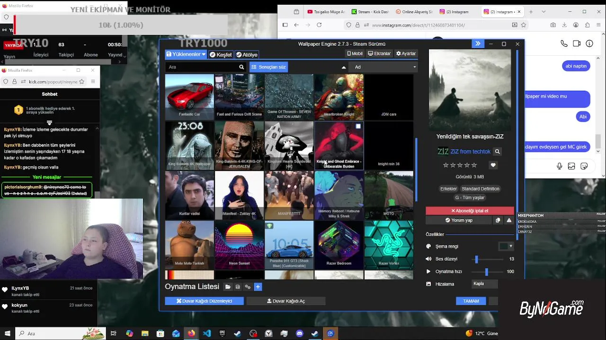Image resolution: width=606 pixels, height=340 pixels.
Task: Select the Fast and Furious Drift Scene wallpaper
Action: pos(239,96)
